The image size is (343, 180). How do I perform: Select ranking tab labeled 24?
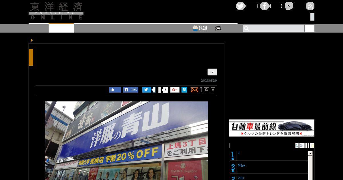coord(302,146)
